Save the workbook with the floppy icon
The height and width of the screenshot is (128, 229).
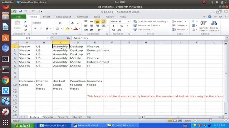click(x=20, y=11)
